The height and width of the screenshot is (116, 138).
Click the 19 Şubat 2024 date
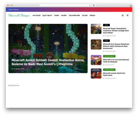108,65
